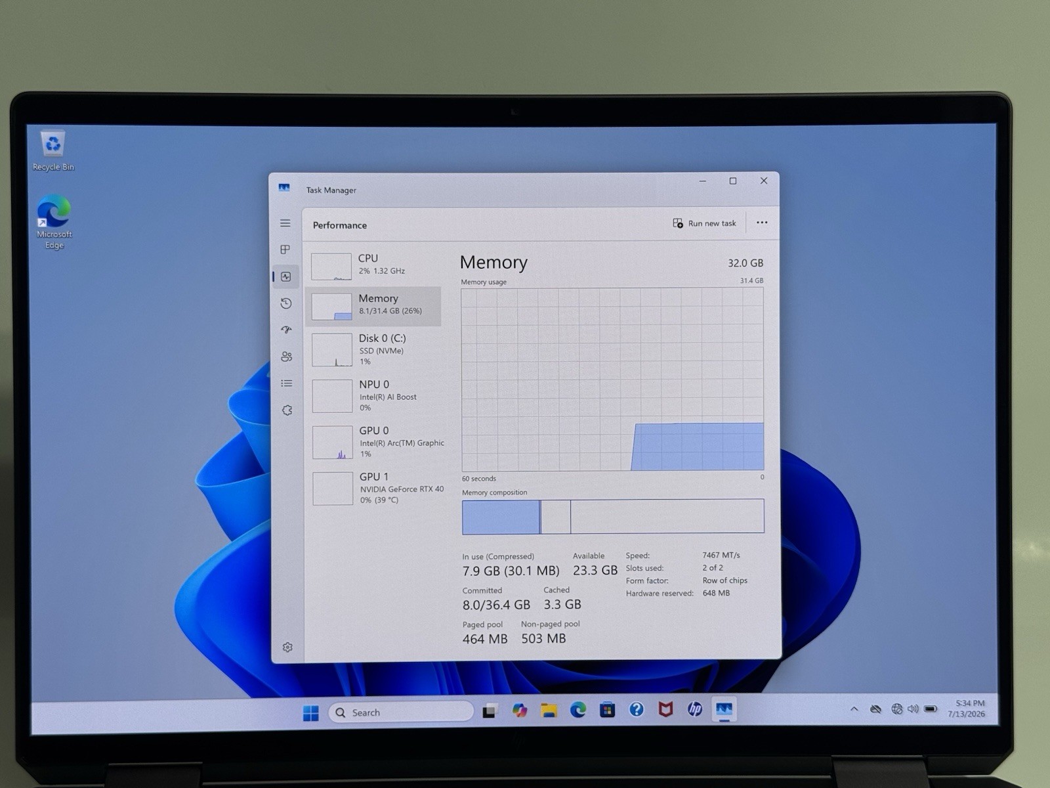Viewport: 1050px width, 788px height.
Task: Click the OneDrive cloud tray icon
Action: (875, 709)
